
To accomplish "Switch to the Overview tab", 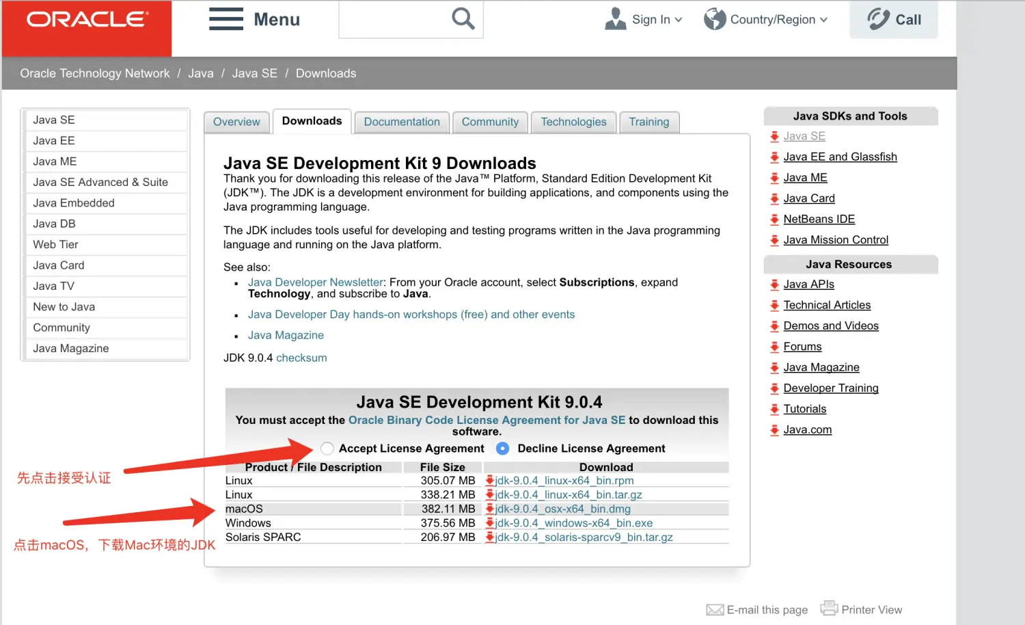I will (236, 122).
